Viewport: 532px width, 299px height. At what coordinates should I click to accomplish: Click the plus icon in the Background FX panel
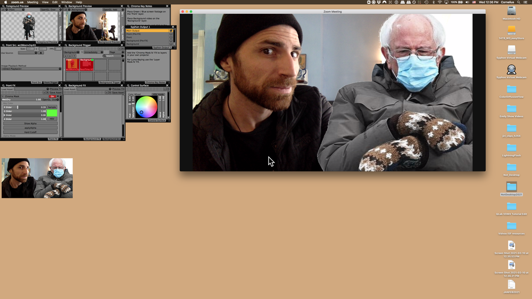point(106,93)
